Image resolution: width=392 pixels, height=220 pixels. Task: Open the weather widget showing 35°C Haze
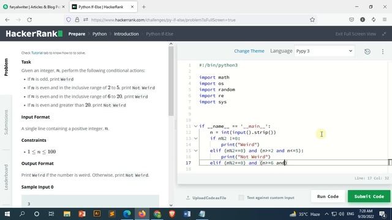pos(305,214)
